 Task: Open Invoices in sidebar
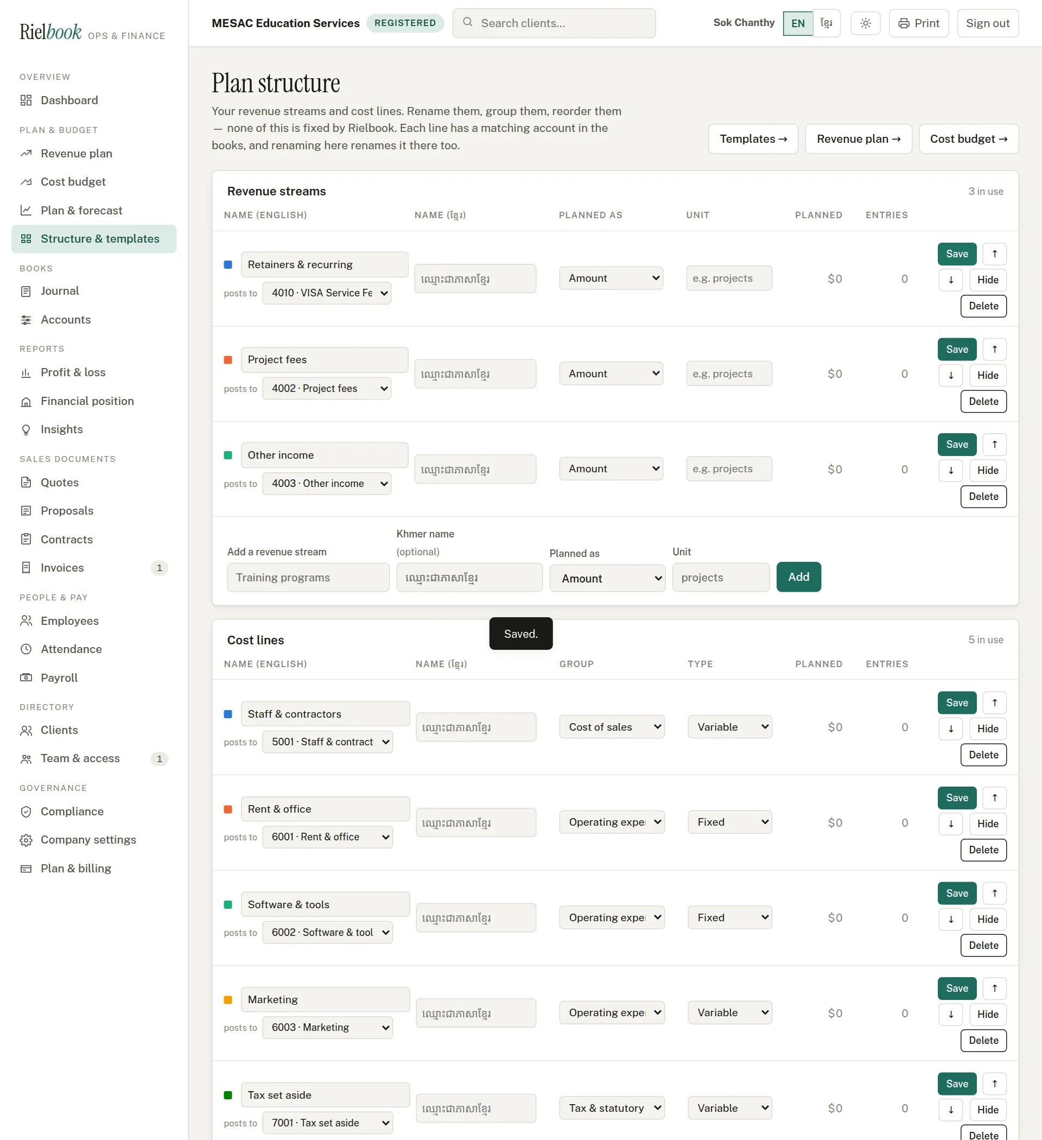(94, 568)
